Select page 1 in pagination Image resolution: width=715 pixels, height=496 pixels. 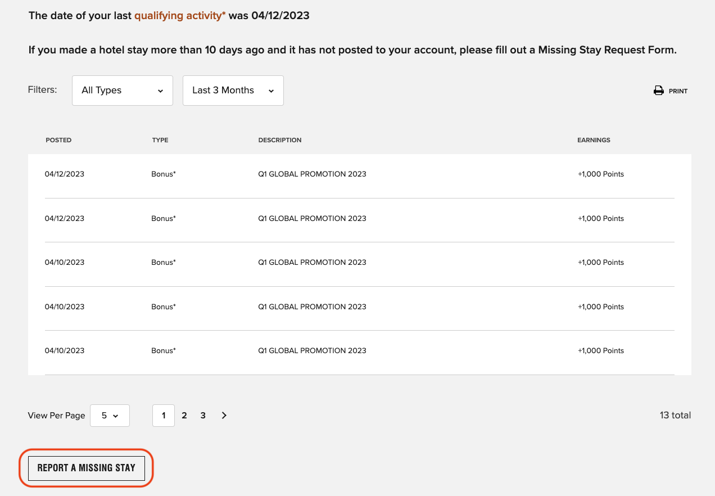coord(164,416)
